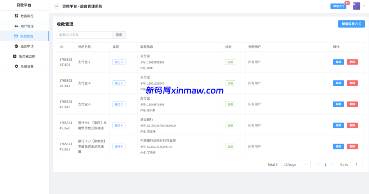Open 用户管理 menu item

[x=25, y=26]
